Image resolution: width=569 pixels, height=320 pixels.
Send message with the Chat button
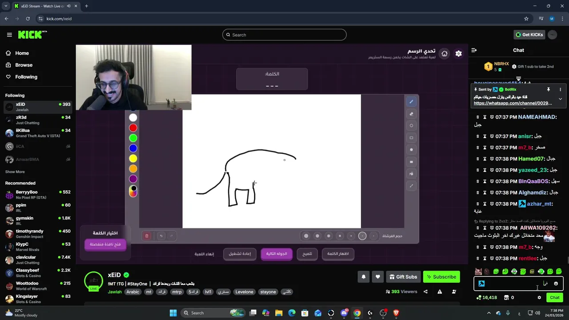pyautogui.click(x=555, y=298)
